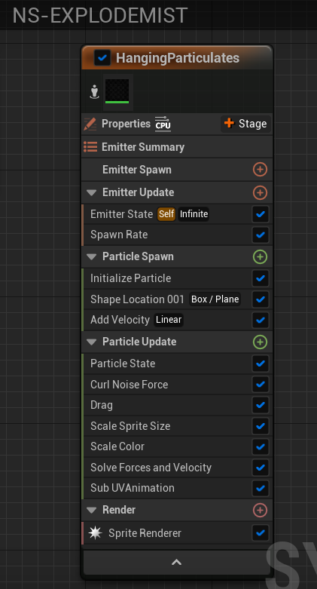Viewport: 317px width, 589px height.
Task: Add module via Particle Spawn plus icon
Action: tap(260, 257)
